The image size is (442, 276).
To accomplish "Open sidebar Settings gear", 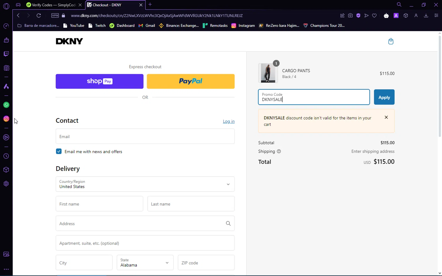I will [6, 184].
